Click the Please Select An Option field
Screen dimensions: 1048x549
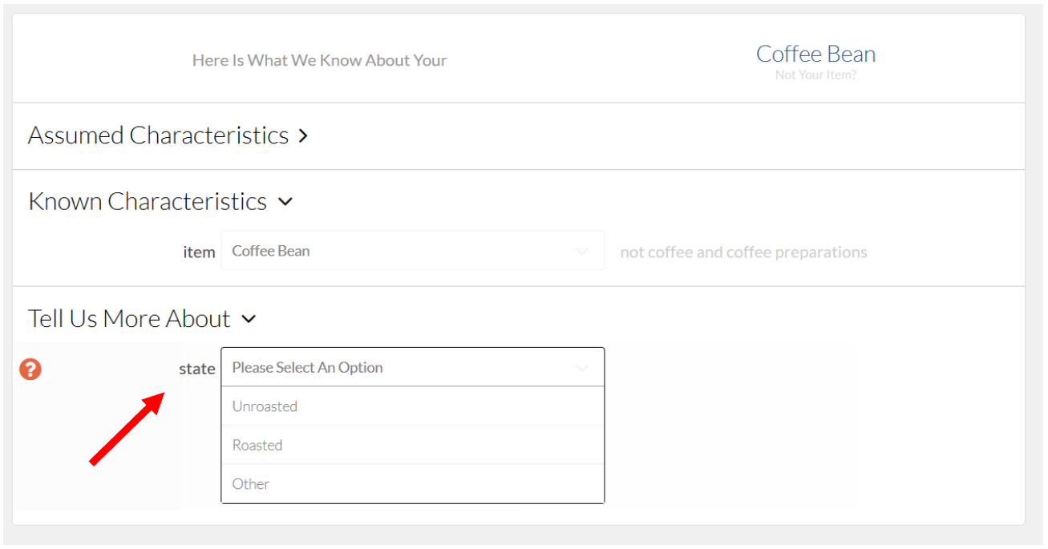coord(412,367)
